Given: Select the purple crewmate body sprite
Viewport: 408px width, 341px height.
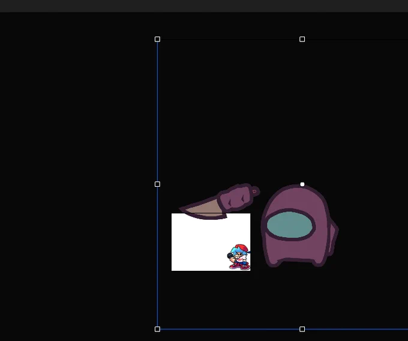Looking at the screenshot, I should [x=299, y=226].
